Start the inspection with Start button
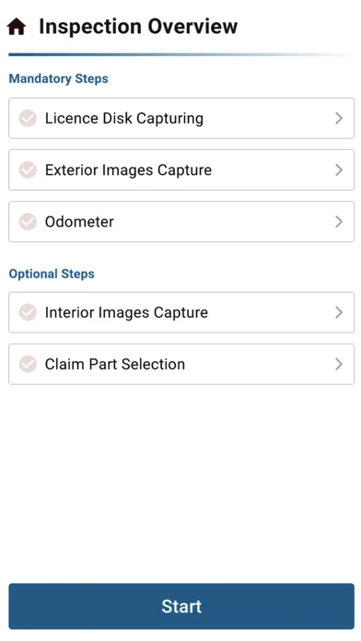Screen dimensions: 361x641 pyautogui.click(x=181, y=606)
